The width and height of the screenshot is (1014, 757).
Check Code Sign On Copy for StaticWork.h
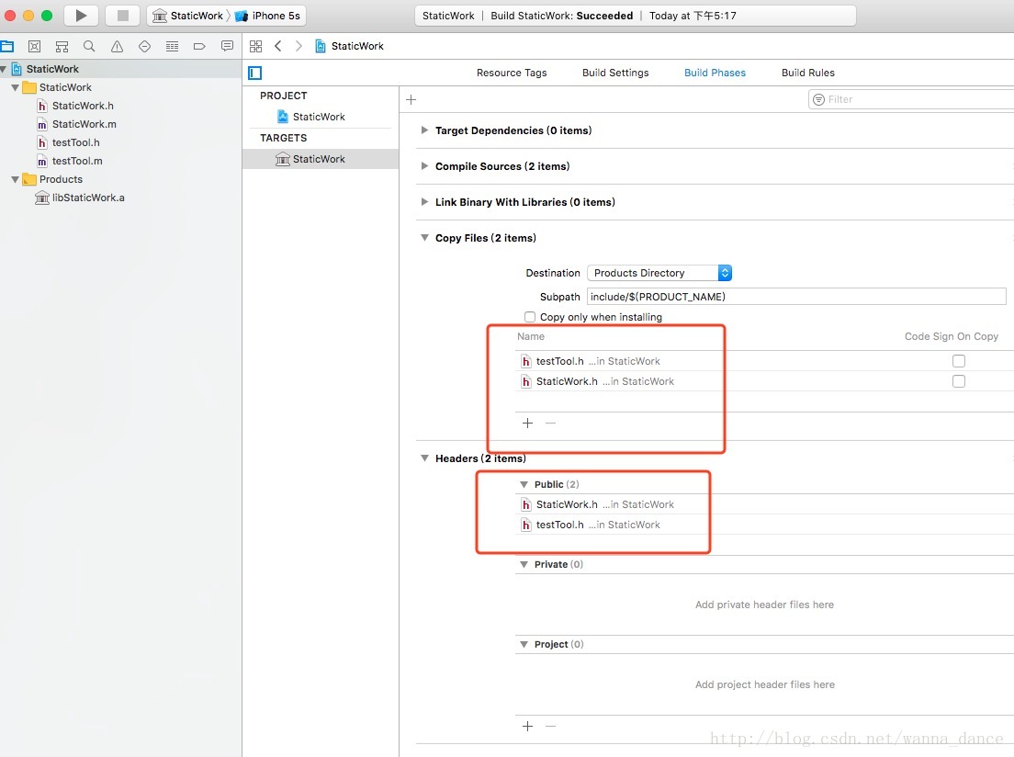(958, 381)
